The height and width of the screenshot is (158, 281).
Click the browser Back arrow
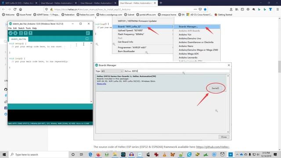[4, 9]
